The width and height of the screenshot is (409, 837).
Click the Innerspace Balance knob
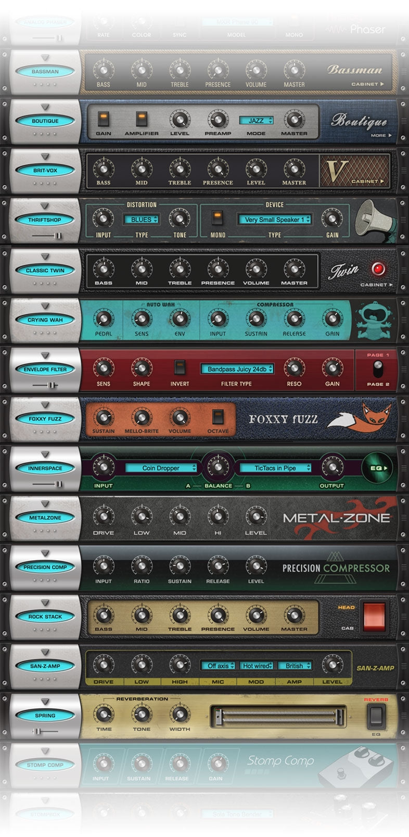(218, 467)
